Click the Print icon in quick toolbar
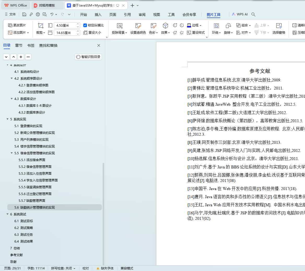The height and width of the screenshot is (271, 305). tap(38, 14)
